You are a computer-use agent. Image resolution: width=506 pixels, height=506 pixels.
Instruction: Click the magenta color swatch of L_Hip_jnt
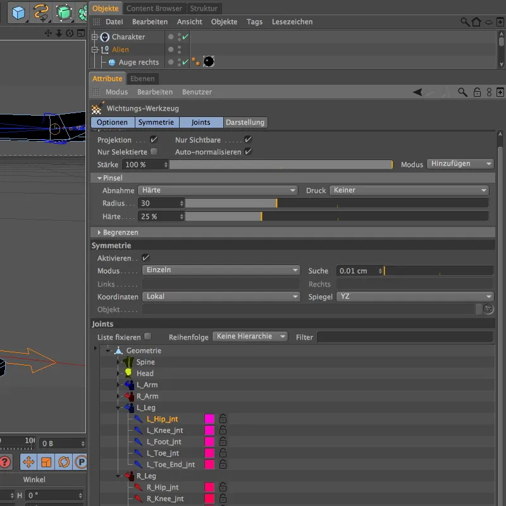(209, 419)
